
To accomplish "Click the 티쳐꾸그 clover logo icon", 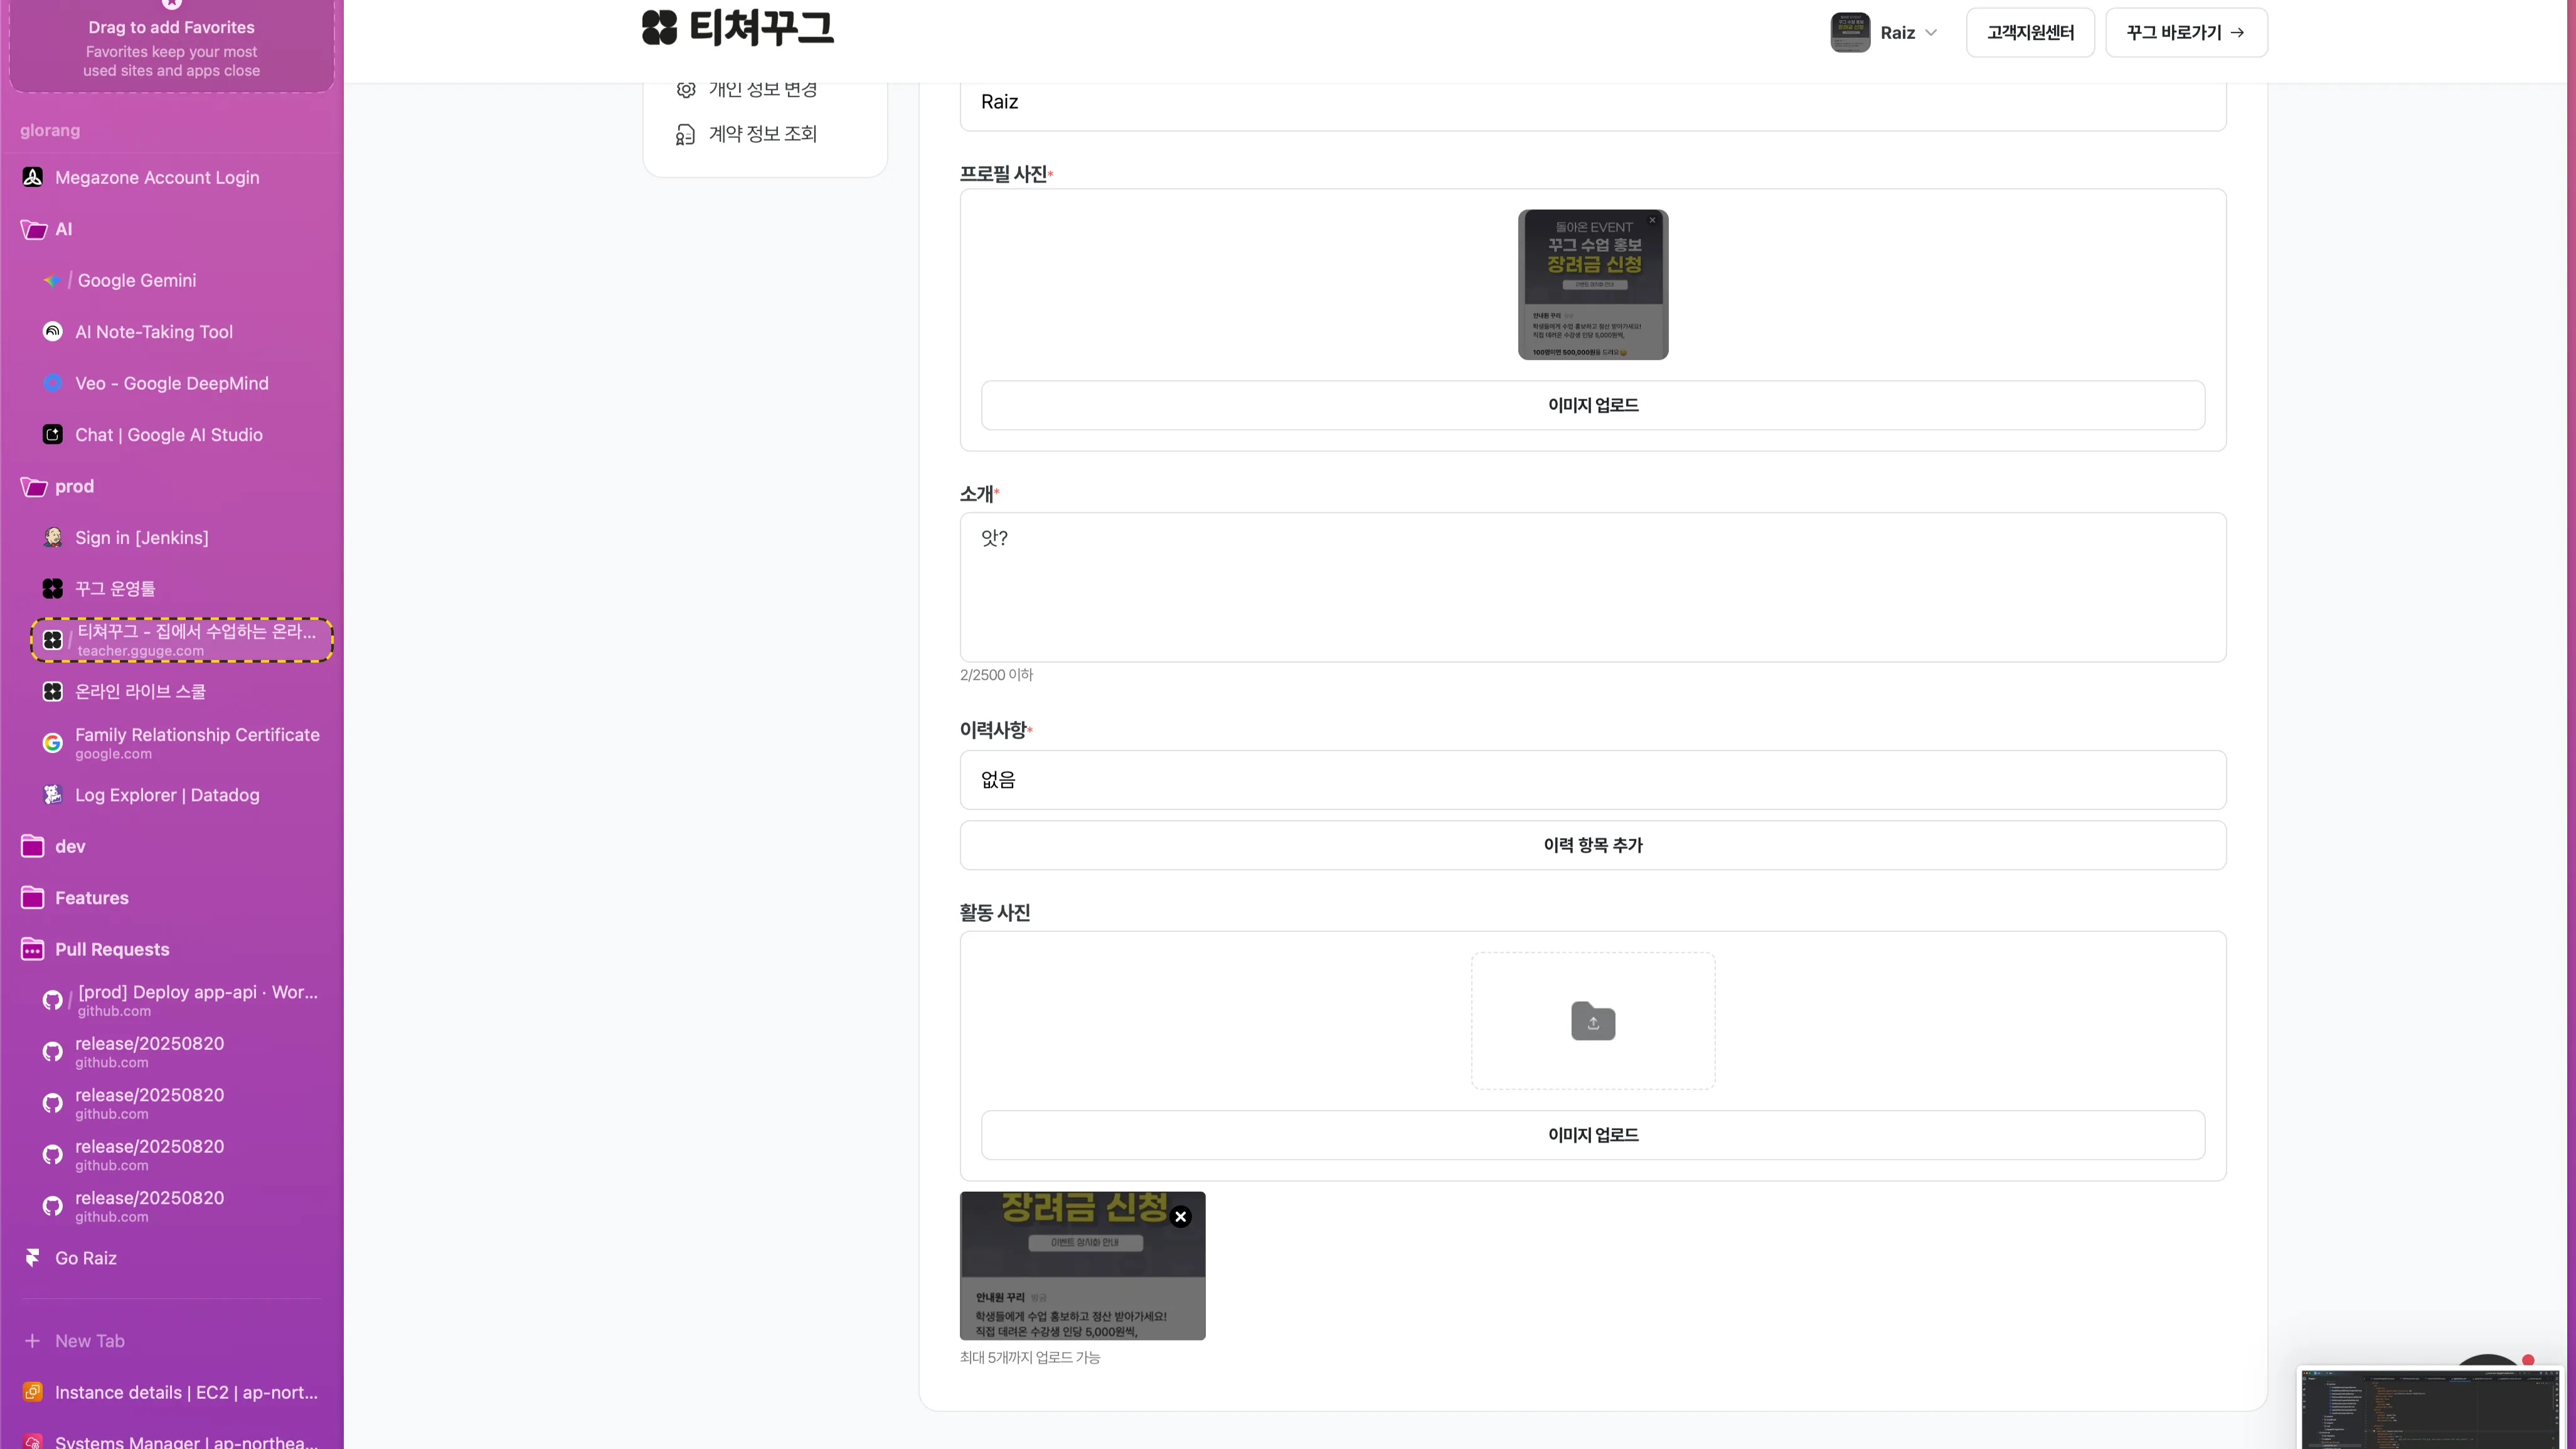I will [x=659, y=28].
